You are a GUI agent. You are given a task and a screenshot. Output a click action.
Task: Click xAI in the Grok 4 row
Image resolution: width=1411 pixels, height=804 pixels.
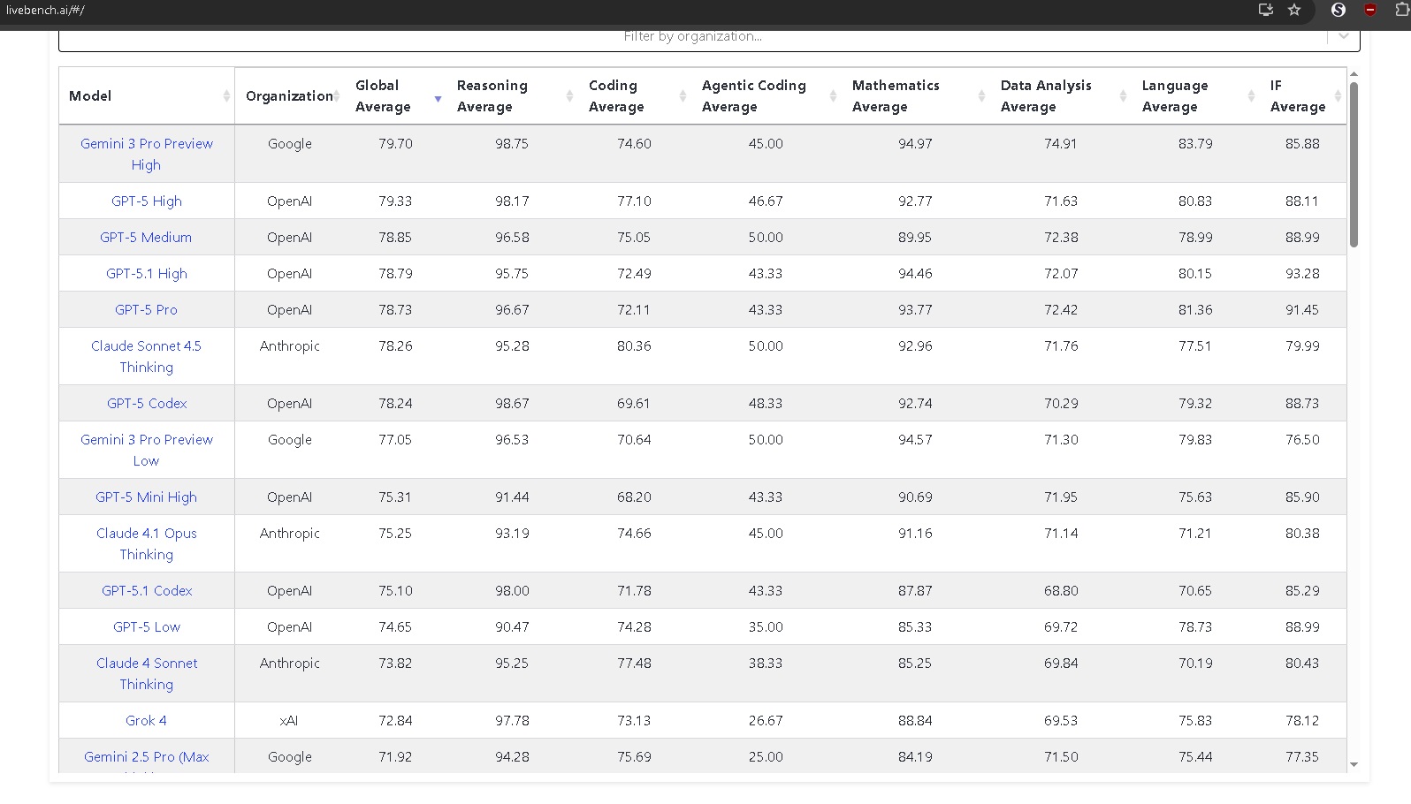click(x=289, y=721)
